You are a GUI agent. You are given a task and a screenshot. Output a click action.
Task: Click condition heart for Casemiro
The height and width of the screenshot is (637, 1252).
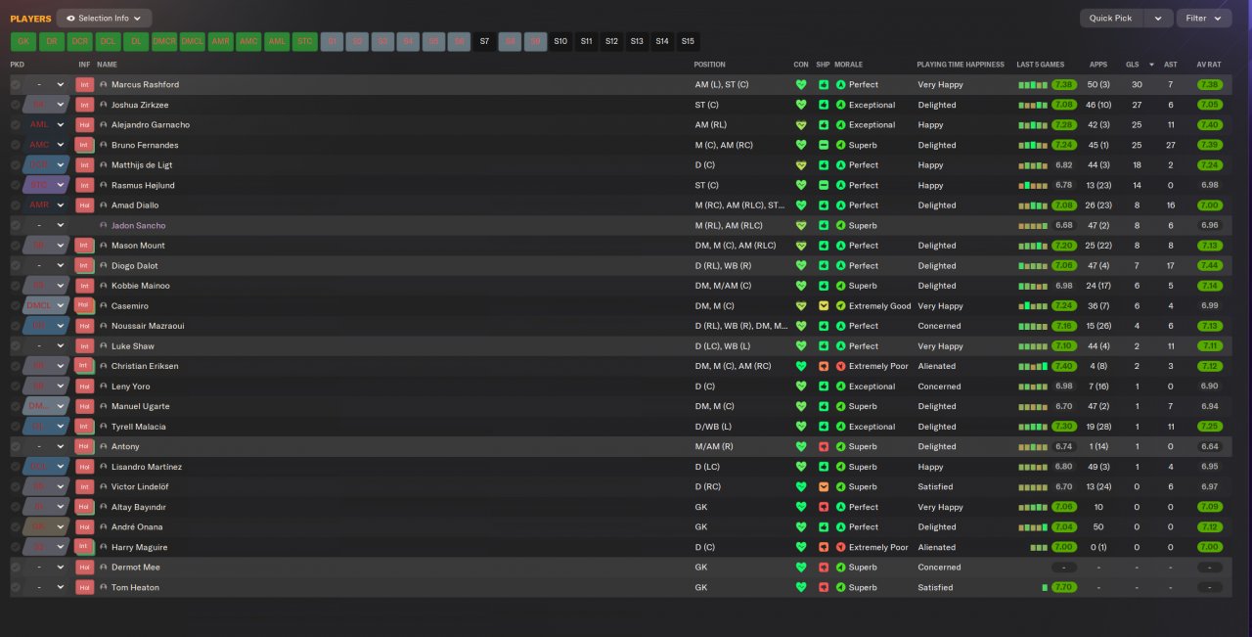(801, 306)
